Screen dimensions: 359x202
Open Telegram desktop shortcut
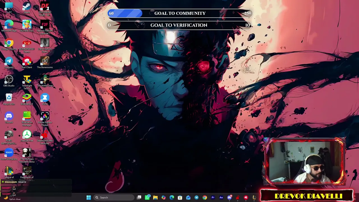[9, 63]
